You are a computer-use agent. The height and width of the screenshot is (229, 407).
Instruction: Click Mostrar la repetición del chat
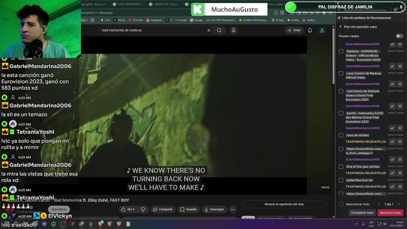(x=284, y=204)
